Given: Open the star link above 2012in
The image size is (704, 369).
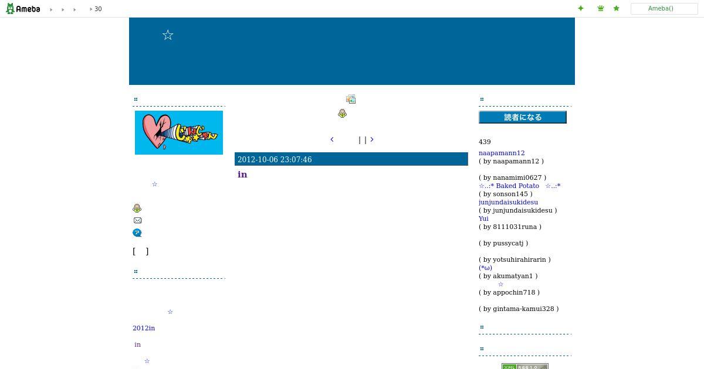Looking at the screenshot, I should click(x=170, y=312).
